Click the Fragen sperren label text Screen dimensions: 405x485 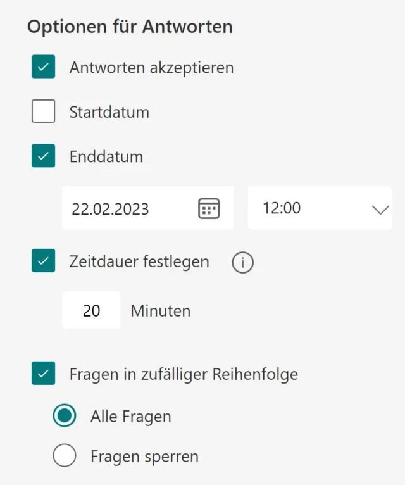(144, 456)
